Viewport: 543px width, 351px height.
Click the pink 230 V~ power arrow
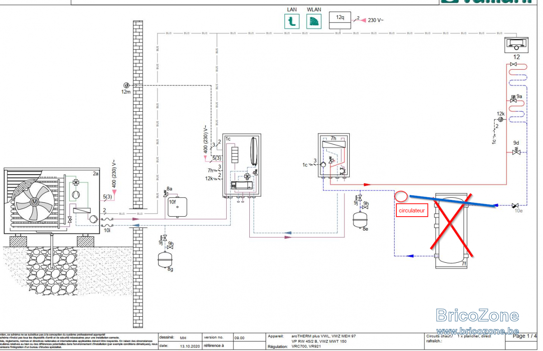click(x=363, y=20)
